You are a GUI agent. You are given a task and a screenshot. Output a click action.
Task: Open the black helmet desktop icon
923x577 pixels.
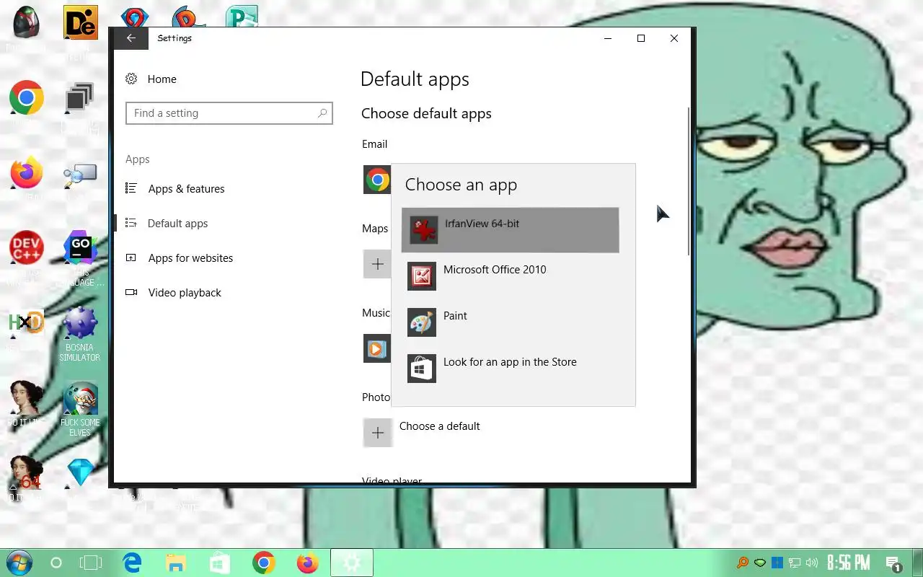tap(27, 23)
